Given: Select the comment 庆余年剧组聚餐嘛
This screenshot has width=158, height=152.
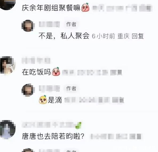Looking at the screenshot, I should coord(51,8).
